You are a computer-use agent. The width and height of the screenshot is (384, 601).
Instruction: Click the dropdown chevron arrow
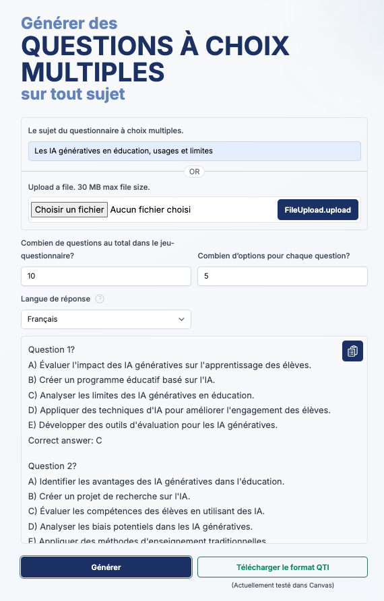[181, 319]
